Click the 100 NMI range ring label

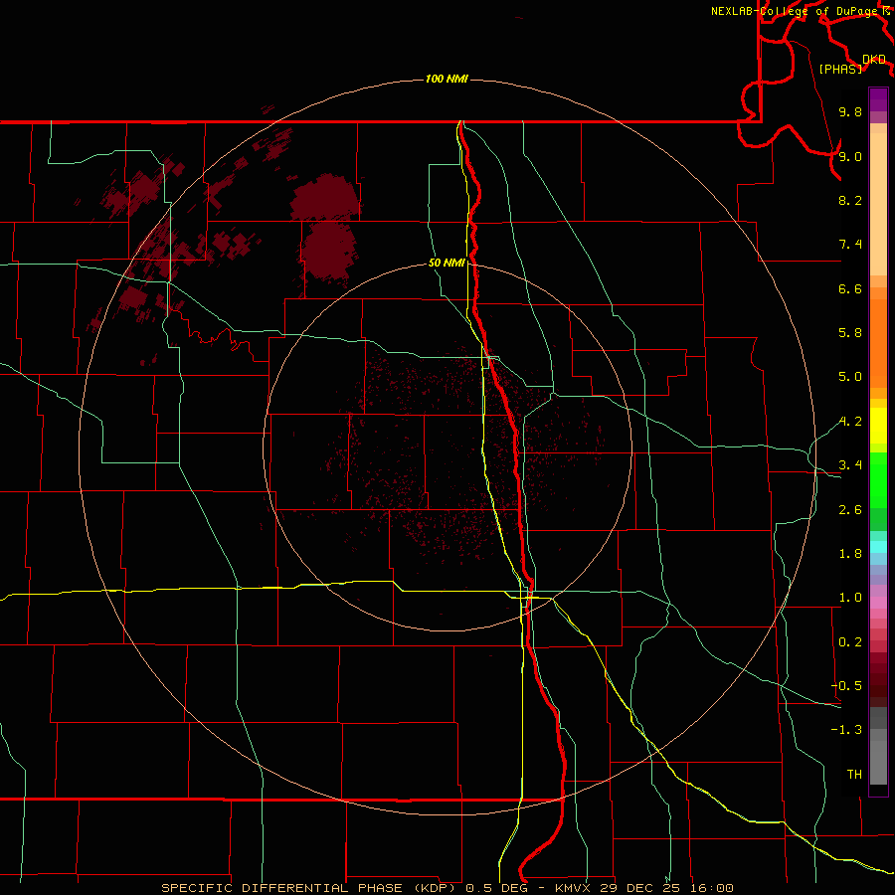pyautogui.click(x=447, y=79)
